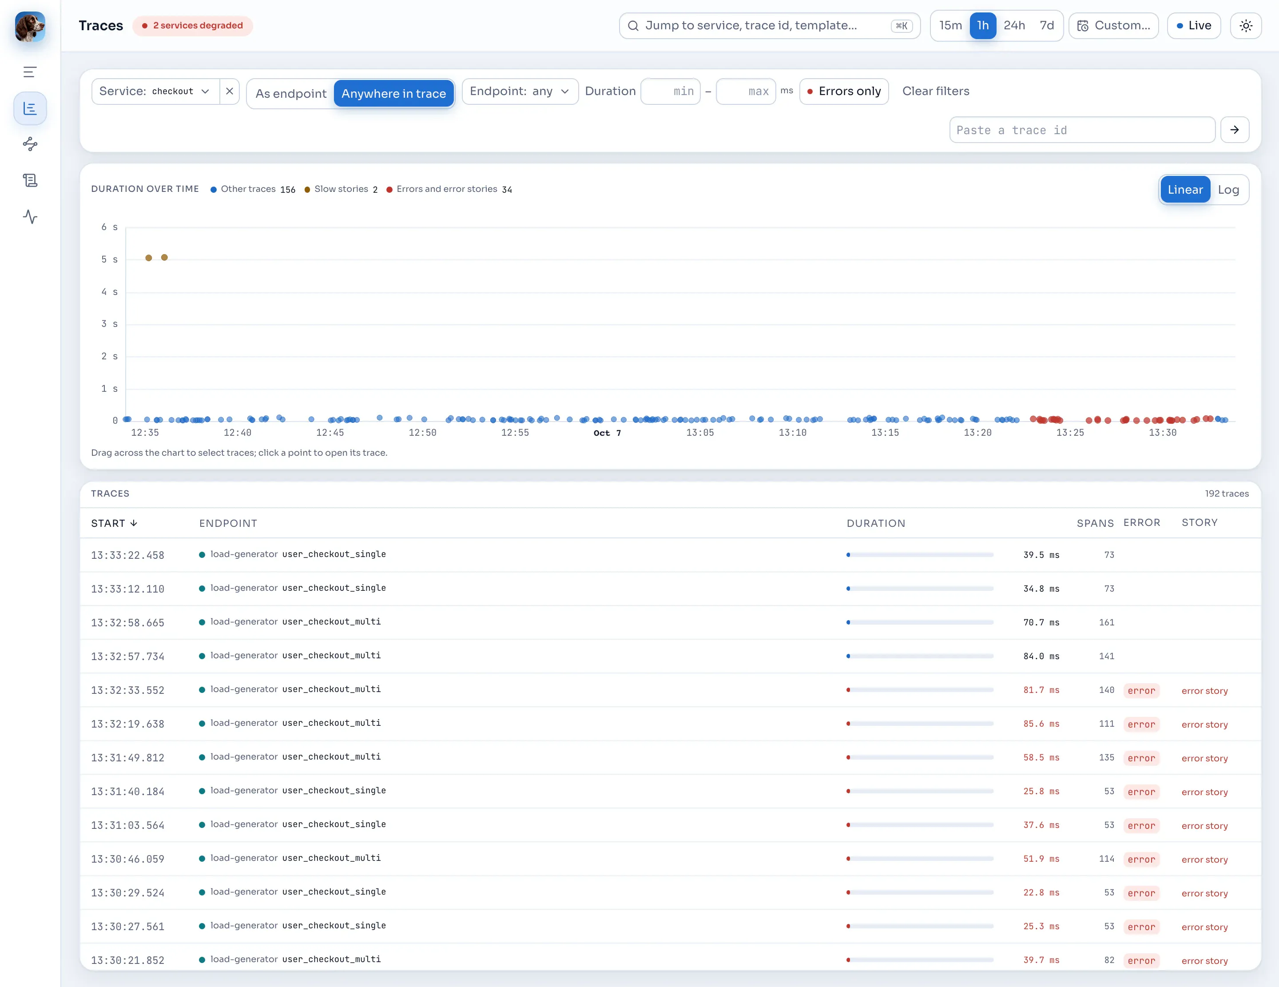Open the logs scroll icon in sidebar

click(x=30, y=180)
